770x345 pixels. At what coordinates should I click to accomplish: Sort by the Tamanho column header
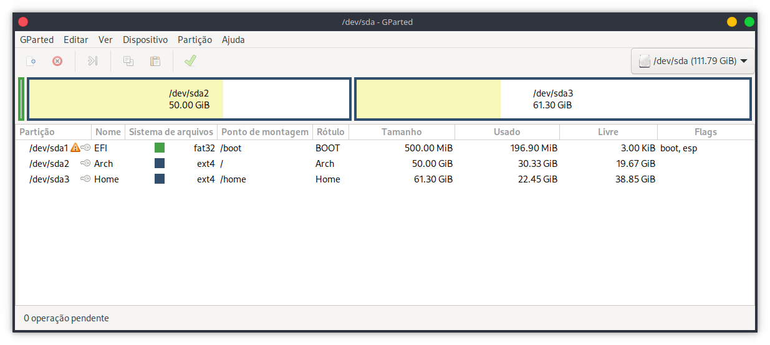[x=402, y=132]
